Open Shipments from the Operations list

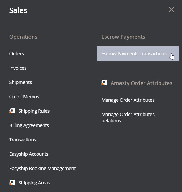21,82
